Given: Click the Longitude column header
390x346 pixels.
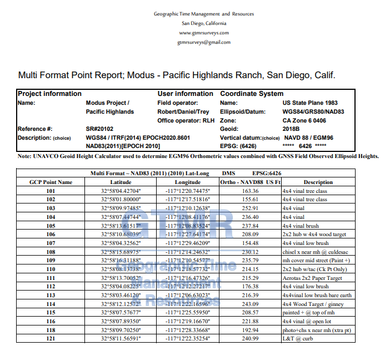Looking at the screenshot, I should tap(188, 182).
